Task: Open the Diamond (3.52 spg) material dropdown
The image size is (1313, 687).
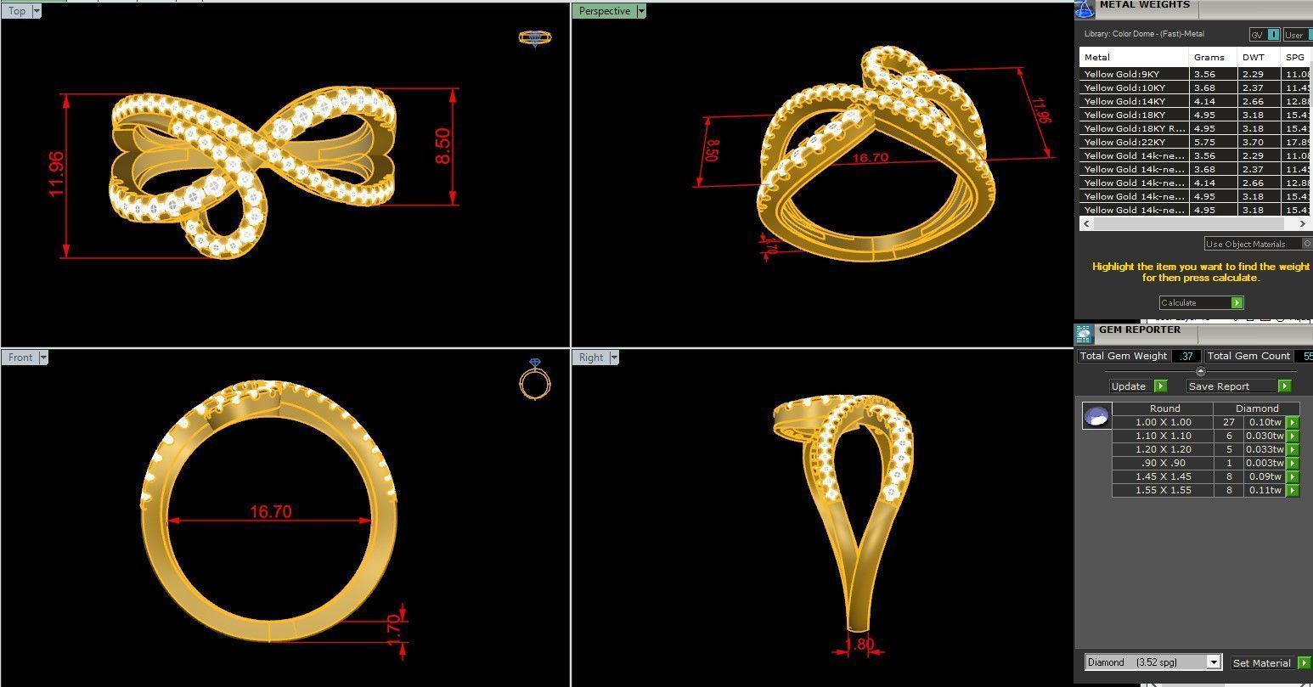Action: [1214, 662]
